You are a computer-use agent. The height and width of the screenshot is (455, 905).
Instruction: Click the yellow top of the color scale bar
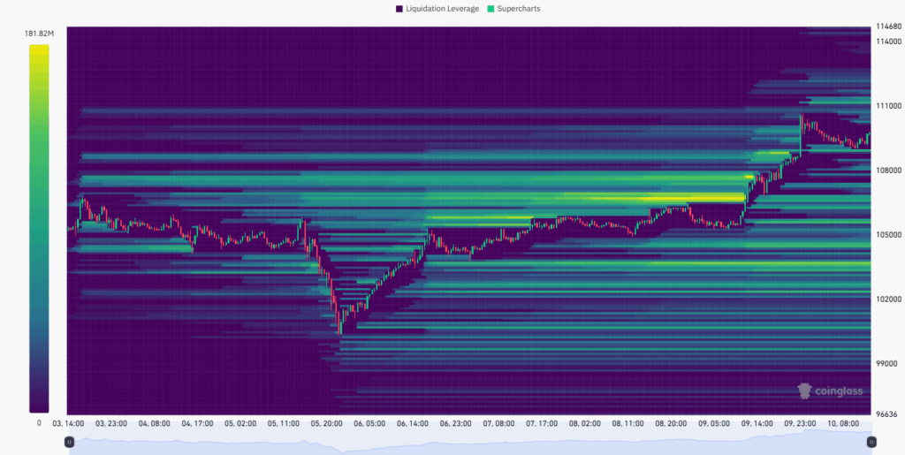[x=39, y=49]
